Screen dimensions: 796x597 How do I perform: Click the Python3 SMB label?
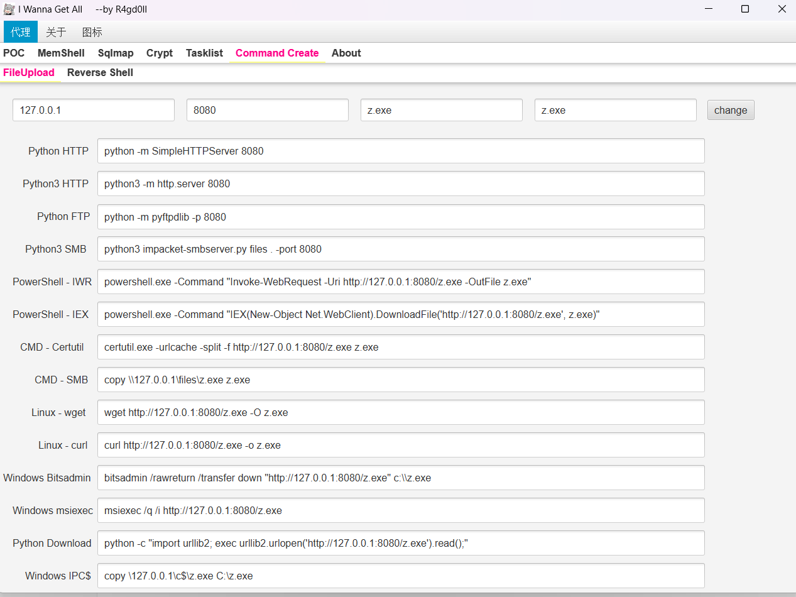56,249
